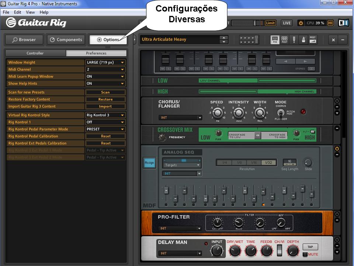Viewport: 354px width, 266px height.
Task: Select 1/32 sequencer resolution
Action: pyautogui.click(x=269, y=163)
